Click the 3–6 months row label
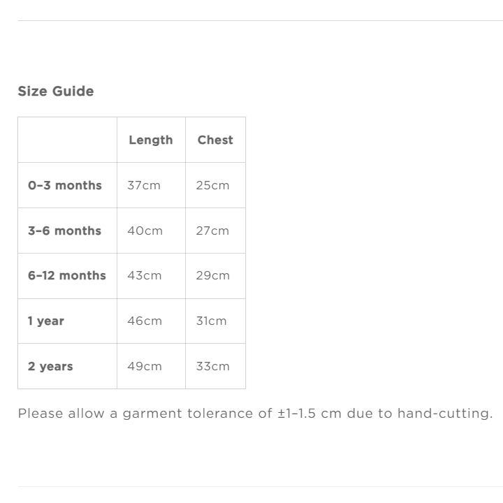This screenshot has height=503, width=503. tap(64, 231)
